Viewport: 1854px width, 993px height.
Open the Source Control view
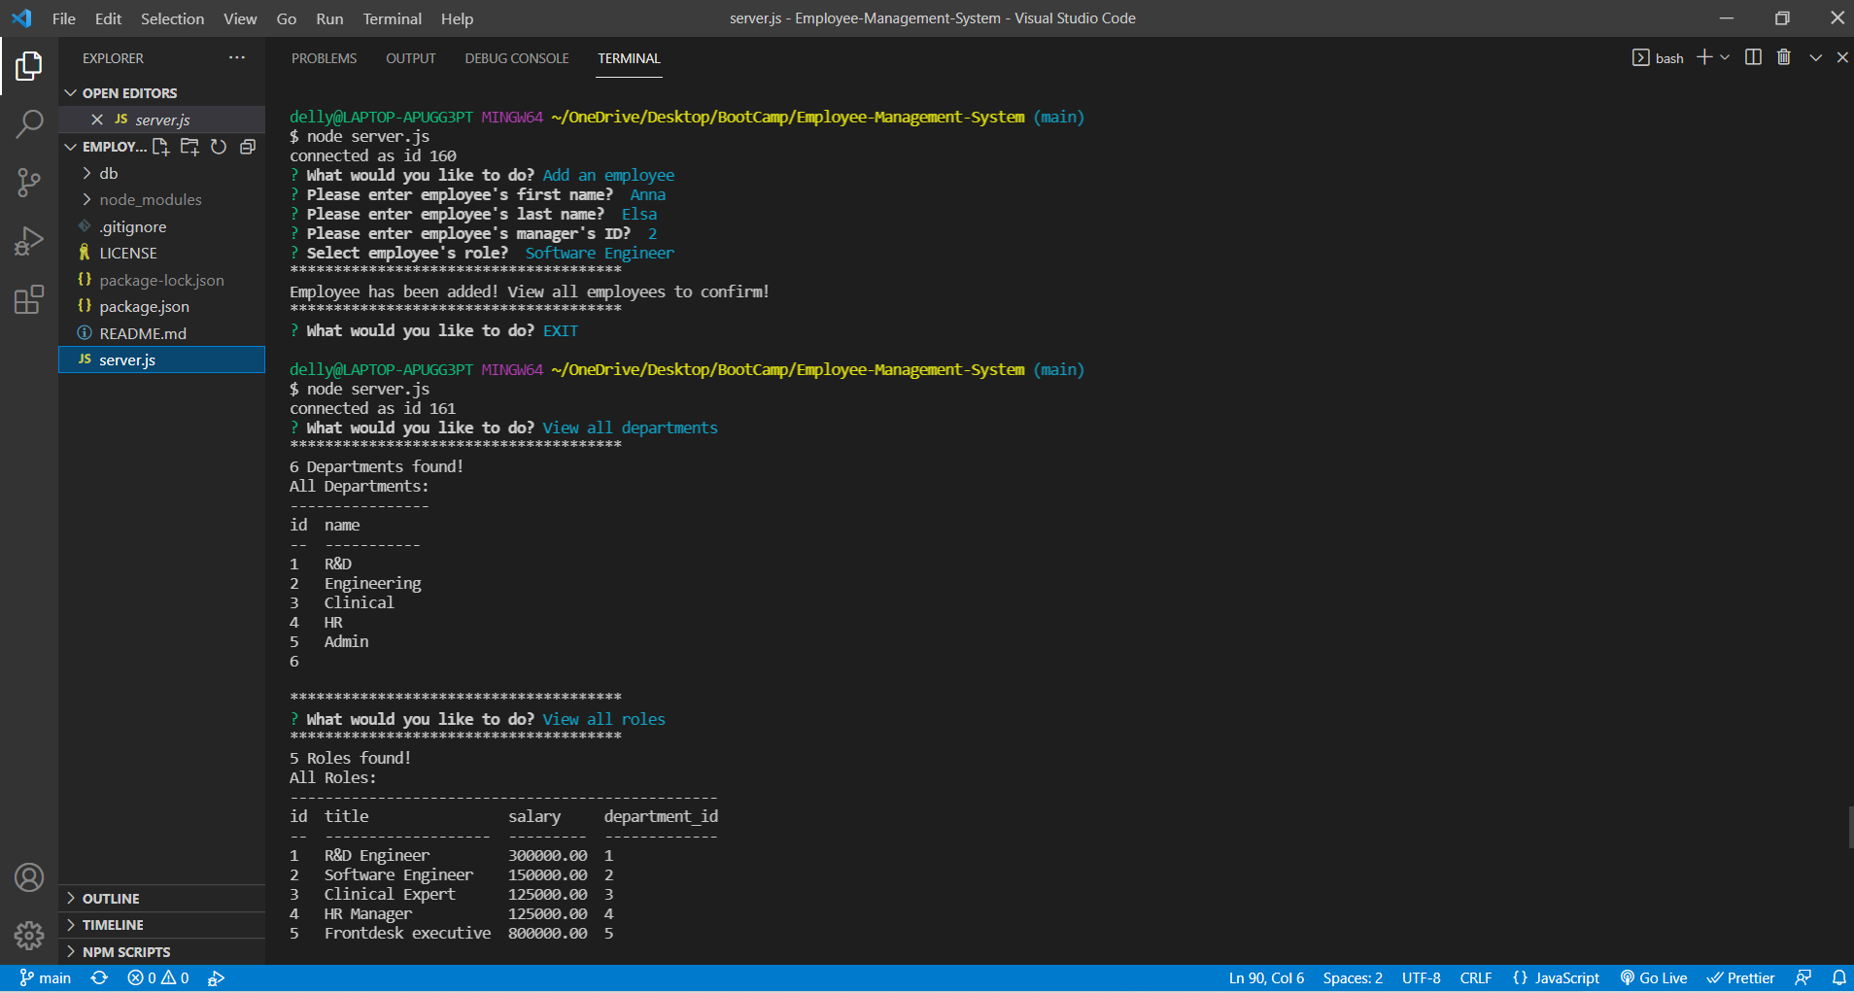pyautogui.click(x=28, y=183)
